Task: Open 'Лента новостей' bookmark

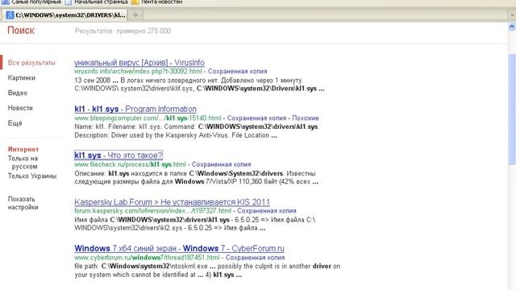Action: click(161, 2)
